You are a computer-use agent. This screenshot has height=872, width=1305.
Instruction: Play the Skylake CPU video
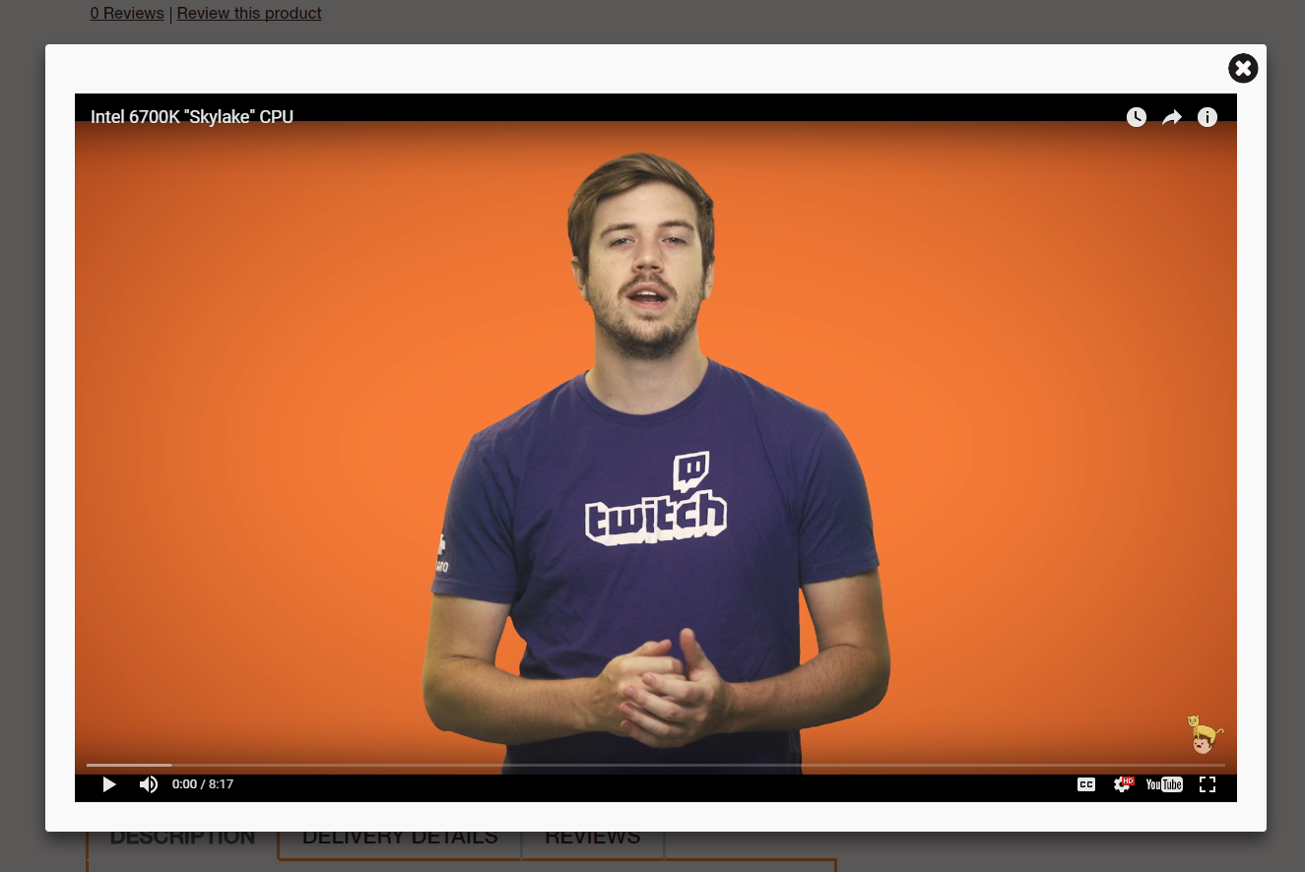tap(109, 784)
